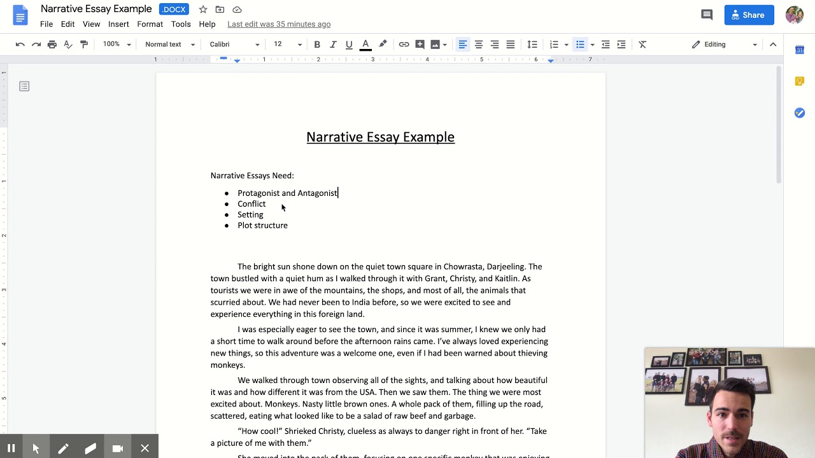Open the highlight color marker
The image size is (815, 458).
[x=383, y=45]
